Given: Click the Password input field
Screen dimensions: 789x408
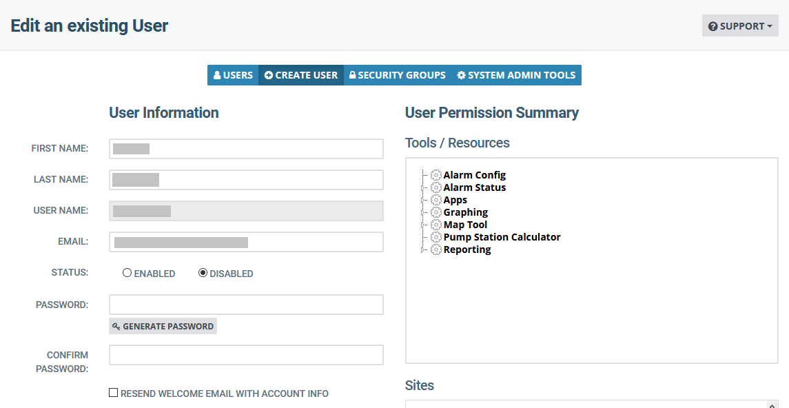Looking at the screenshot, I should (246, 305).
